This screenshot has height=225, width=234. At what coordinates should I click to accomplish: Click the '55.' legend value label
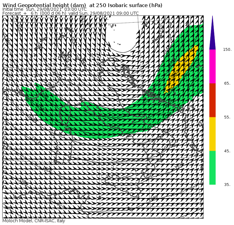click(227, 117)
